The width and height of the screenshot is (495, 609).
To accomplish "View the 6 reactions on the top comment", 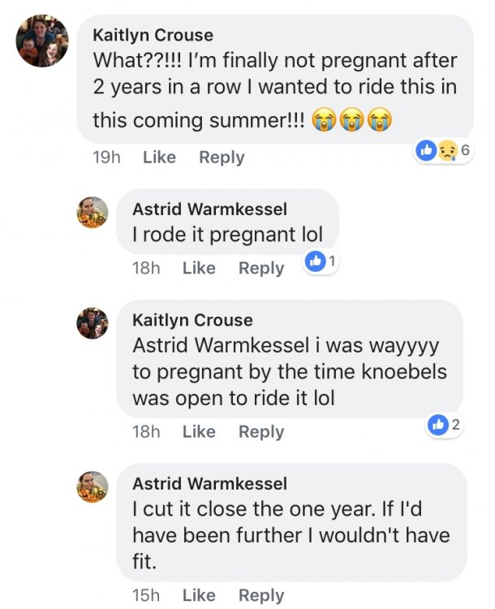I will tap(442, 149).
